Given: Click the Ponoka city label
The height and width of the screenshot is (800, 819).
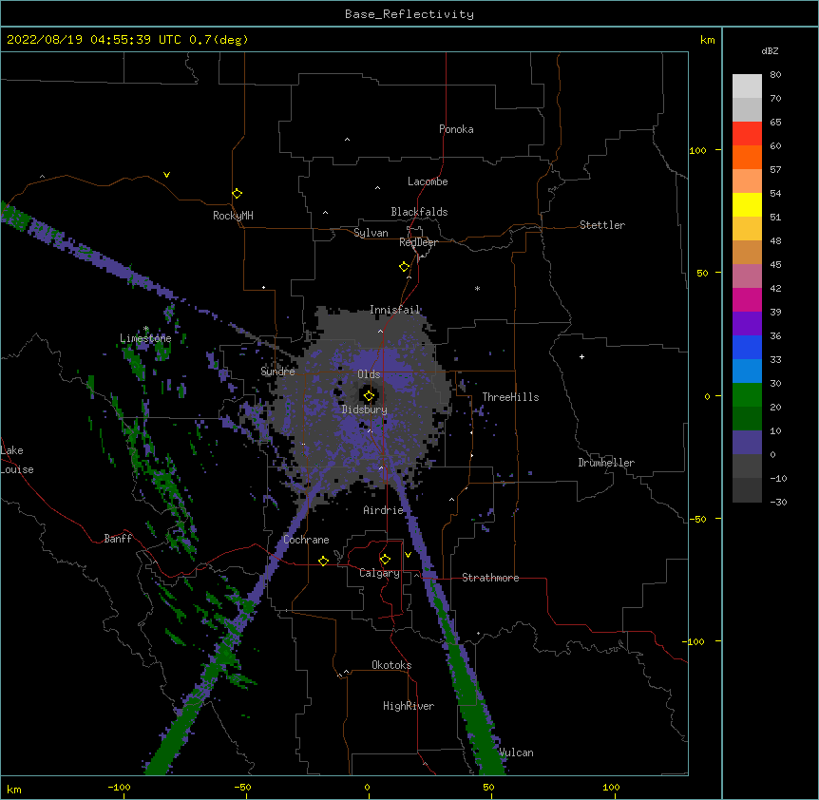Looking at the screenshot, I should tap(456, 129).
